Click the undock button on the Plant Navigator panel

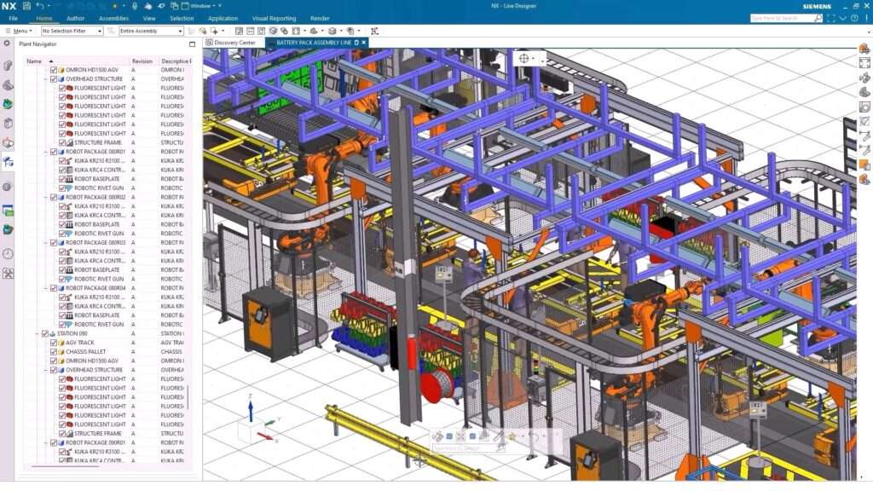[x=190, y=44]
